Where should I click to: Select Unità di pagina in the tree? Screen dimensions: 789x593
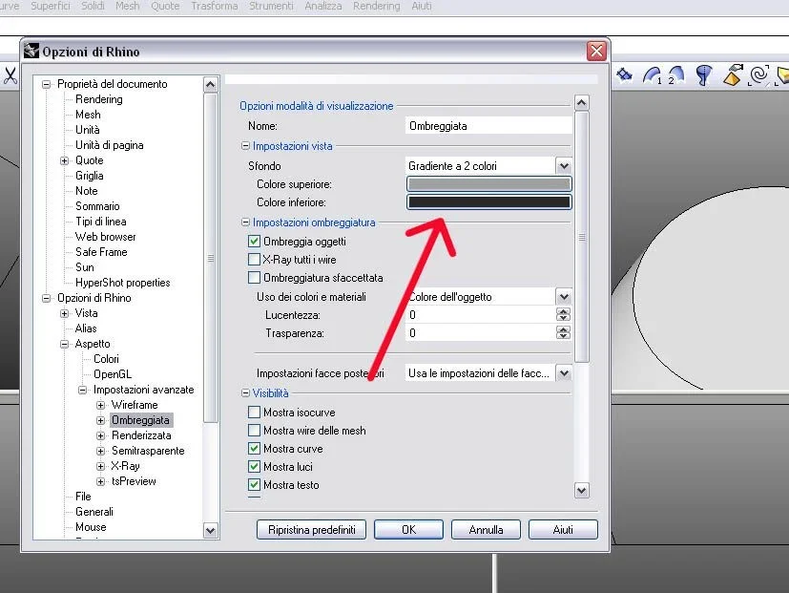[109, 145]
